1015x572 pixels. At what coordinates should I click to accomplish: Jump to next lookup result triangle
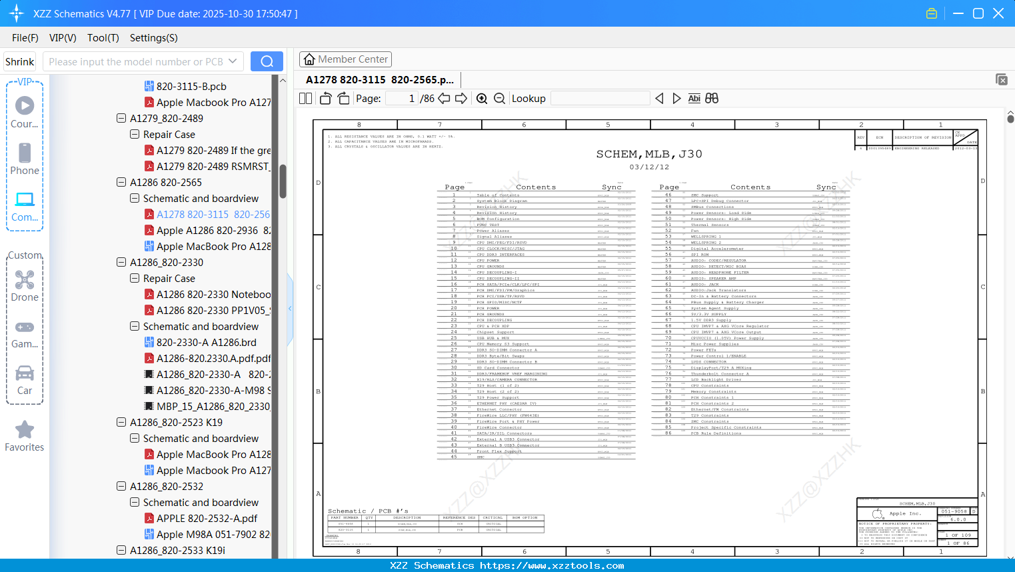[676, 99]
